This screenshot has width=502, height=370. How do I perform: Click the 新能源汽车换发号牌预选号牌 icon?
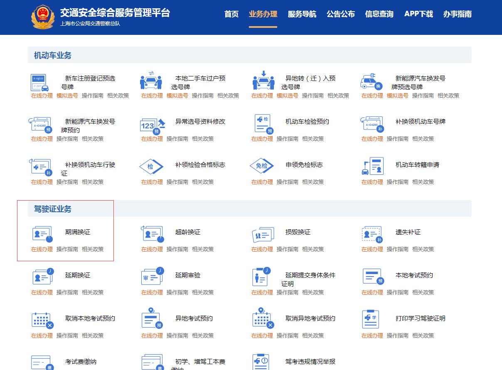[x=372, y=81]
